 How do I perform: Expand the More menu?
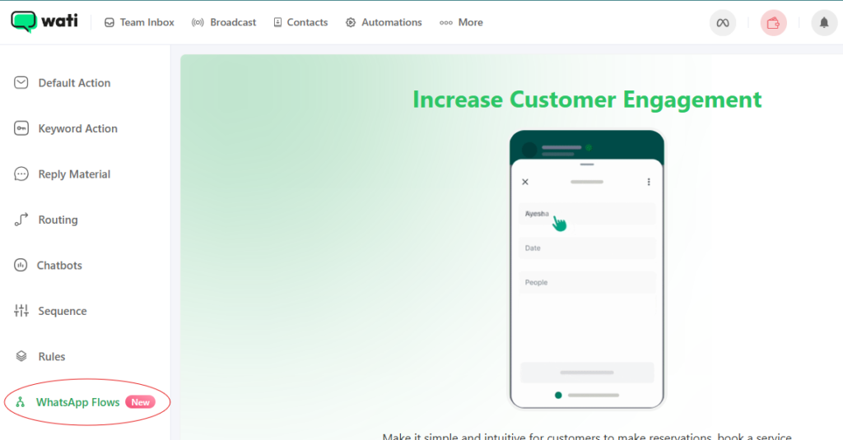point(461,22)
